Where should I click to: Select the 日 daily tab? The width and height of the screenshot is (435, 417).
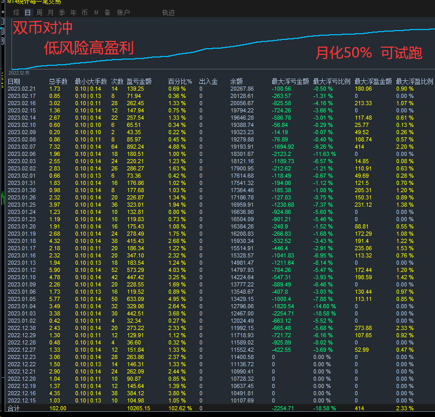[x=27, y=12]
